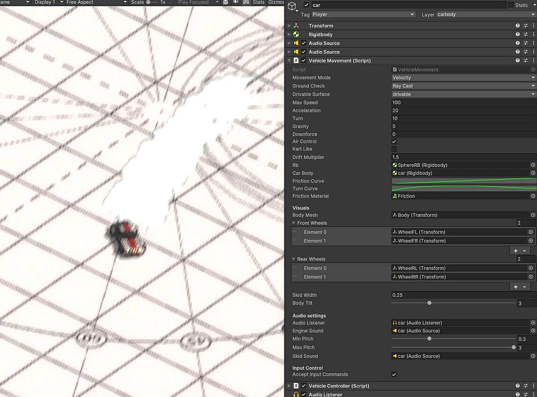This screenshot has width=537, height=397.
Task: Click object picker for Body Mesh field
Action: [533, 215]
